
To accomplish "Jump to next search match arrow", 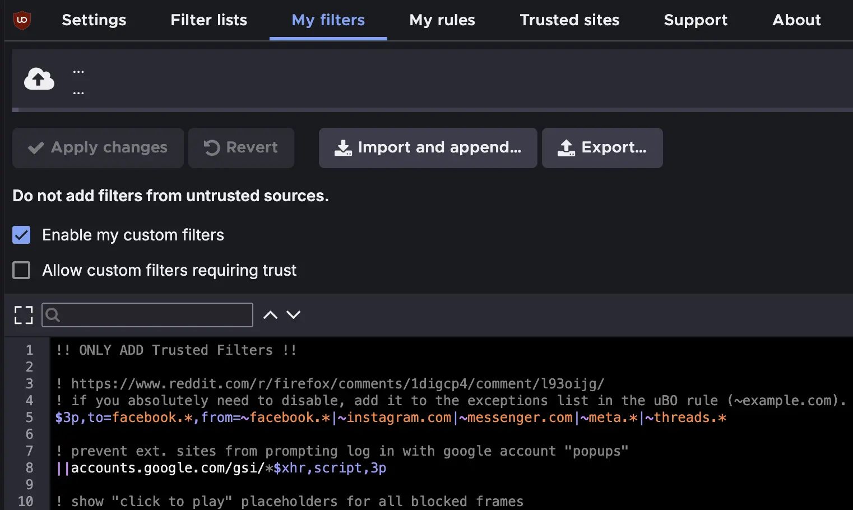I will point(294,315).
